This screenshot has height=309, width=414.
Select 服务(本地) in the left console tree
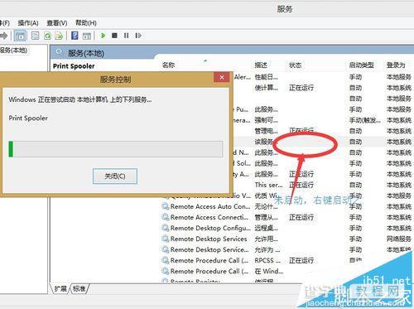click(x=13, y=51)
